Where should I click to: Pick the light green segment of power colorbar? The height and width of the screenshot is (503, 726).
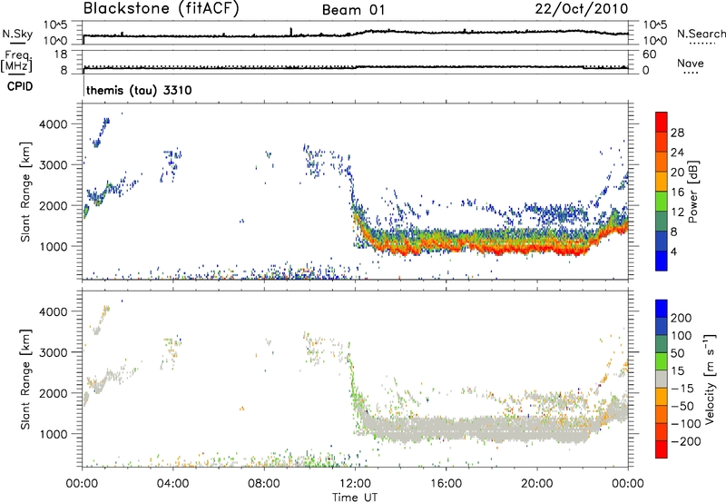(662, 202)
